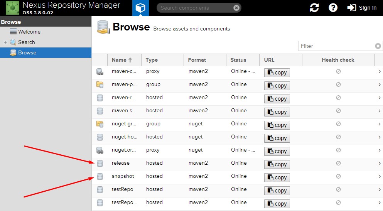Sort by the Status column header
The width and height of the screenshot is (383, 211).
point(243,60)
